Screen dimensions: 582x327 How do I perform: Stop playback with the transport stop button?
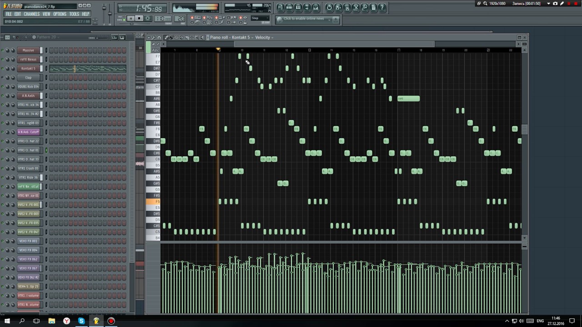pos(139,18)
